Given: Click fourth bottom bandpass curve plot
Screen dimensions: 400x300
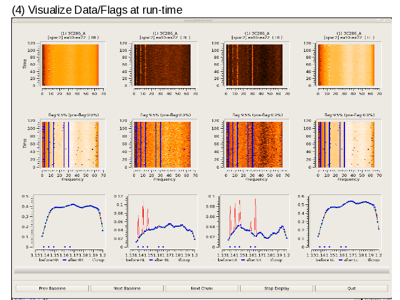Looking at the screenshot, I should click(346, 221).
